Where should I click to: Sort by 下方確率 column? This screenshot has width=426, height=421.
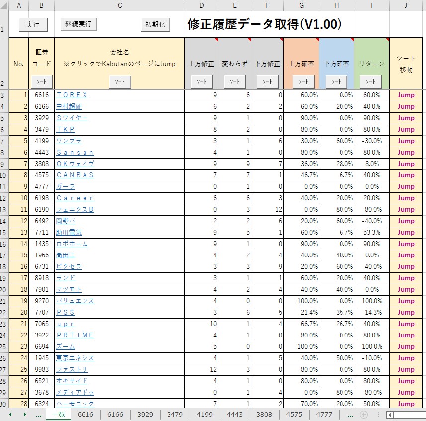tap(336, 82)
